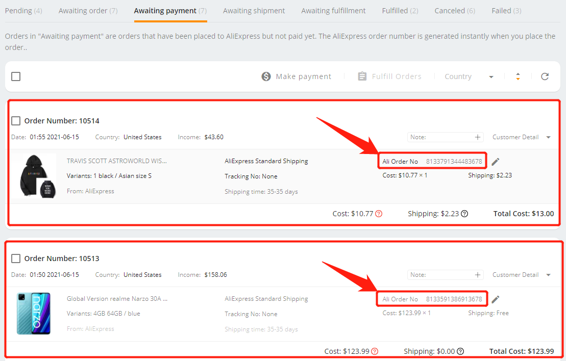Open the realme Narzo phone thumbnail

pyautogui.click(x=34, y=314)
